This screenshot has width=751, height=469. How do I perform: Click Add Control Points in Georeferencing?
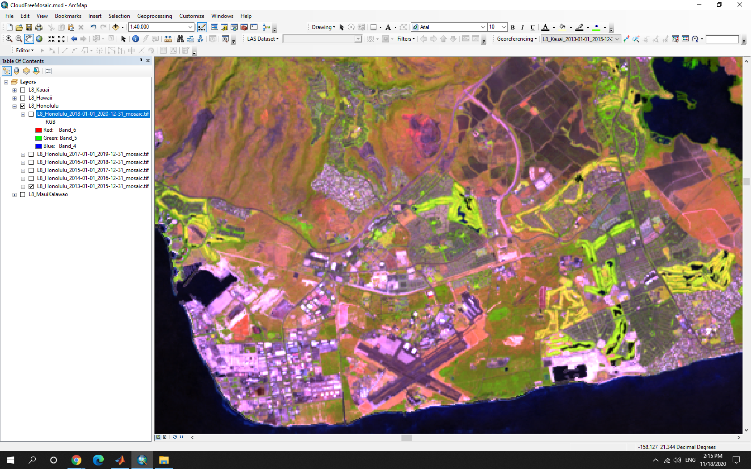tap(626, 39)
